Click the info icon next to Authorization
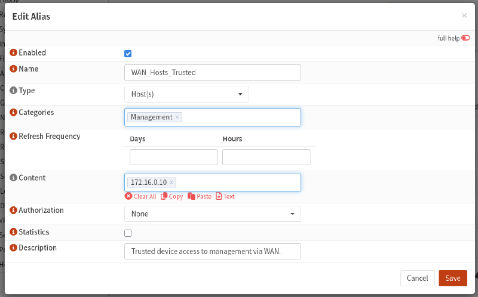Viewport: 478px width, 297px height. click(x=13, y=210)
